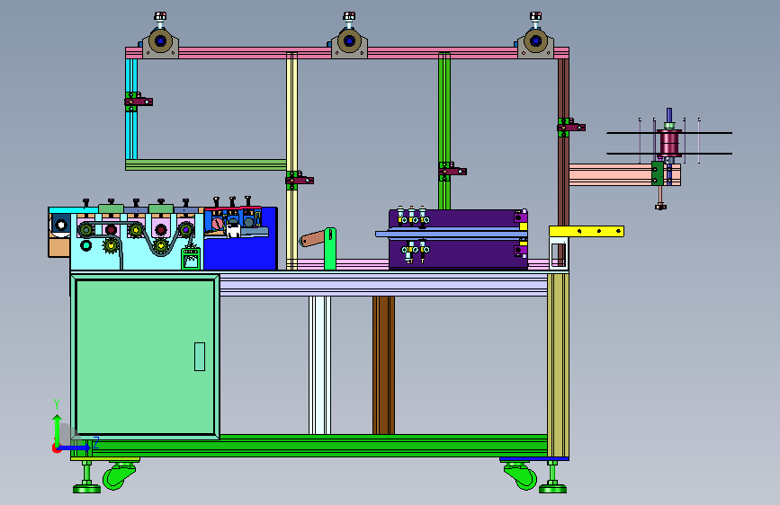Select the green cabinet door panel
Screen dimensions: 780x505
[x=145, y=357]
